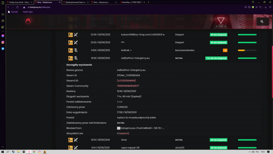Screen dimensions: 273x154
Task: Click admin name 'olcia123'
Action: [180, 147]
